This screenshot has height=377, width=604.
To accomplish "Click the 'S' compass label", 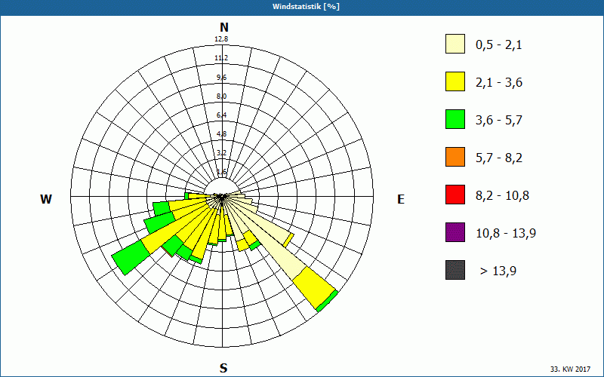I will click(223, 368).
